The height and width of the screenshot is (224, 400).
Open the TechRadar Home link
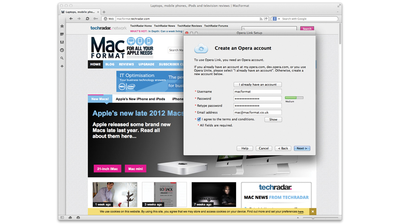point(141,26)
